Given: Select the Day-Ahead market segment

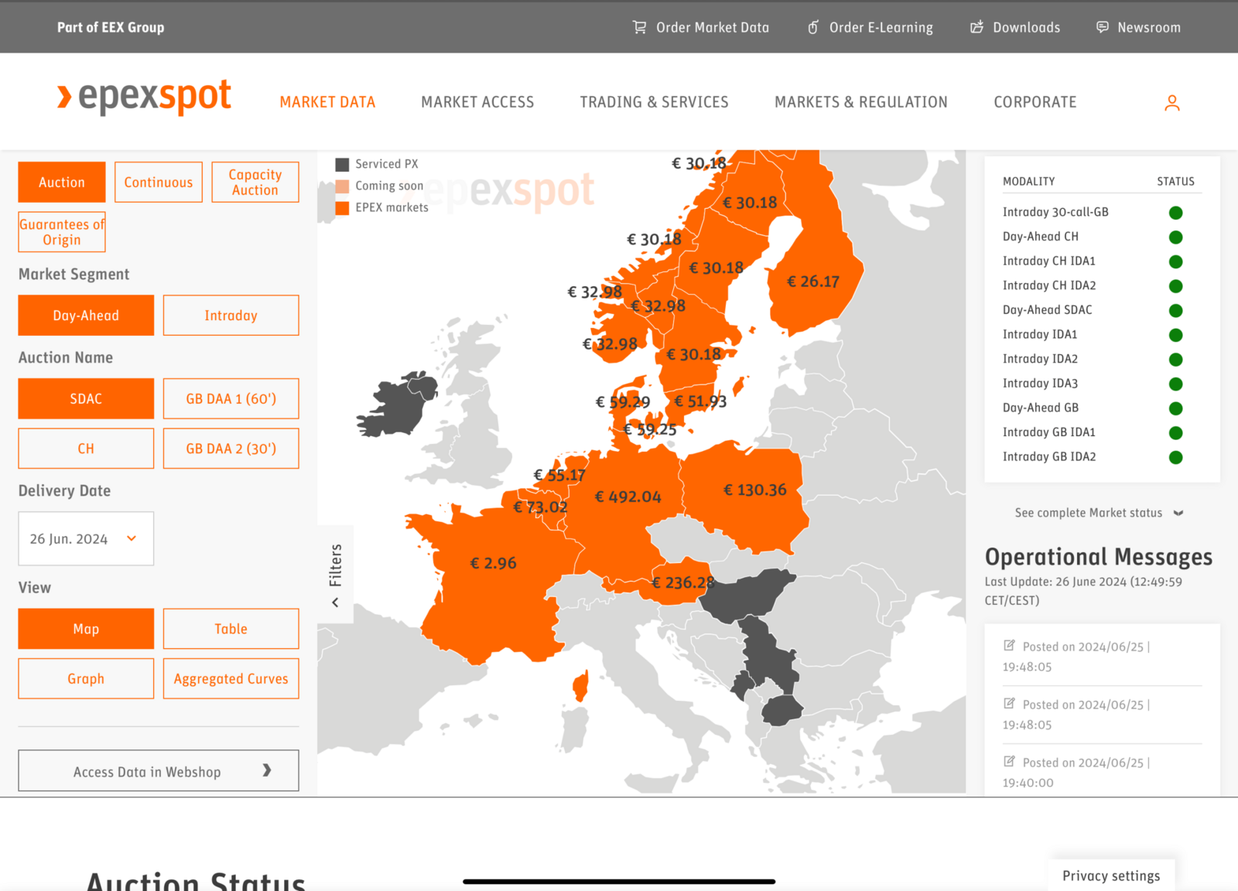Looking at the screenshot, I should (86, 316).
